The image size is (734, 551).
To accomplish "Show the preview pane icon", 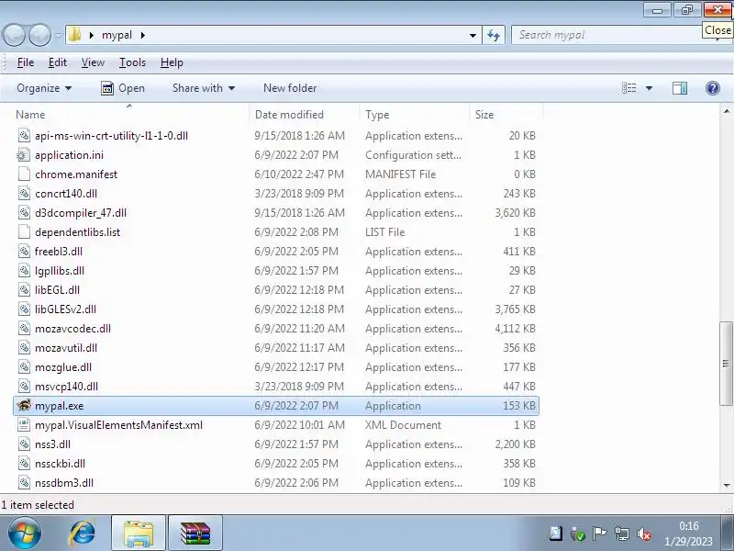I will tap(680, 88).
